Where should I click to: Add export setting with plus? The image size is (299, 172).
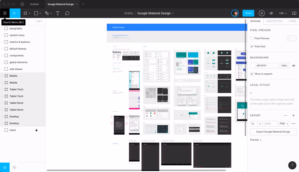[x=294, y=116]
